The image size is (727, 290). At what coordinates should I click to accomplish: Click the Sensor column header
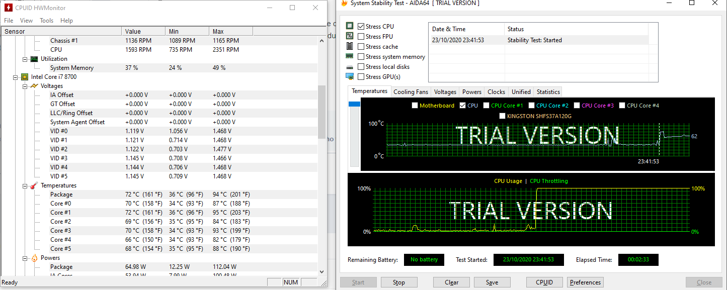[x=61, y=31]
